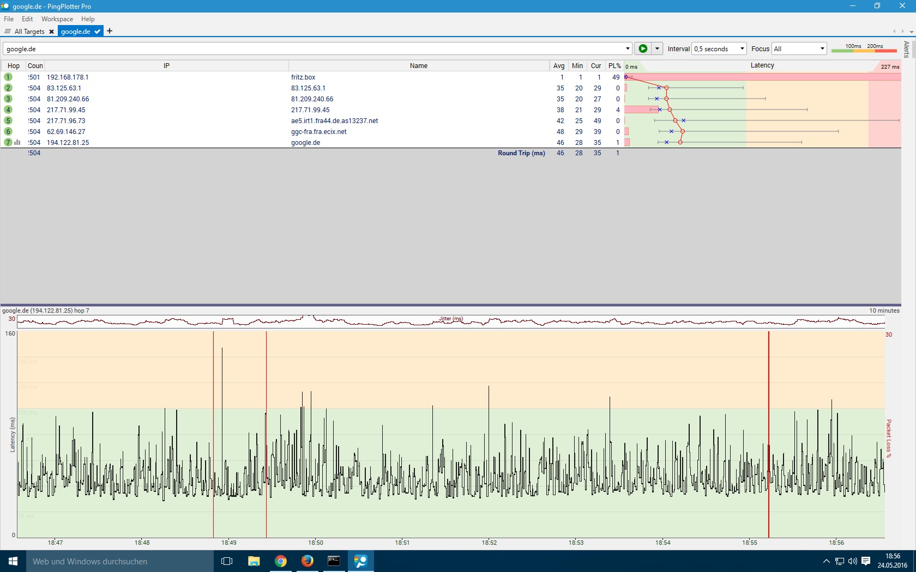Screen dimensions: 916x572
Task: Expand the target address history dropdown
Action: (628, 48)
